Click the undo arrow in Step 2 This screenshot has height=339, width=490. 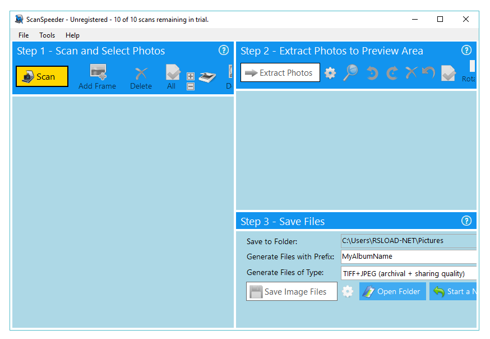(x=428, y=72)
